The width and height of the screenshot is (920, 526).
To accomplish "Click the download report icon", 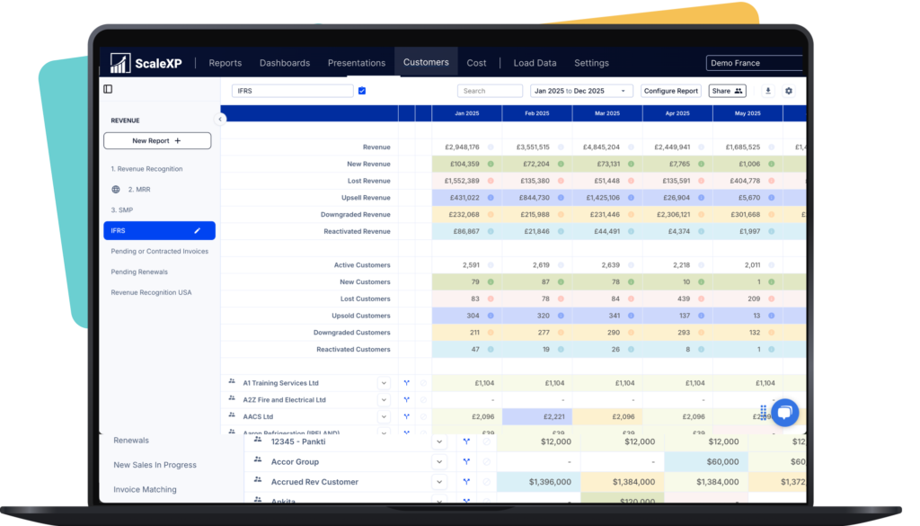I will pyautogui.click(x=767, y=91).
